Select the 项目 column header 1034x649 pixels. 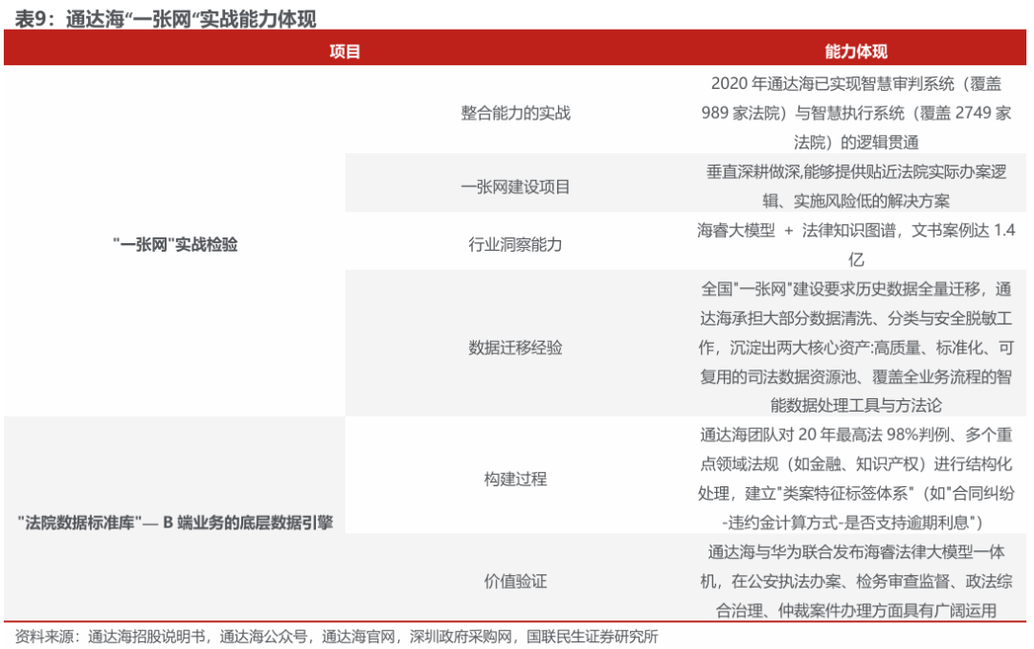(x=345, y=52)
